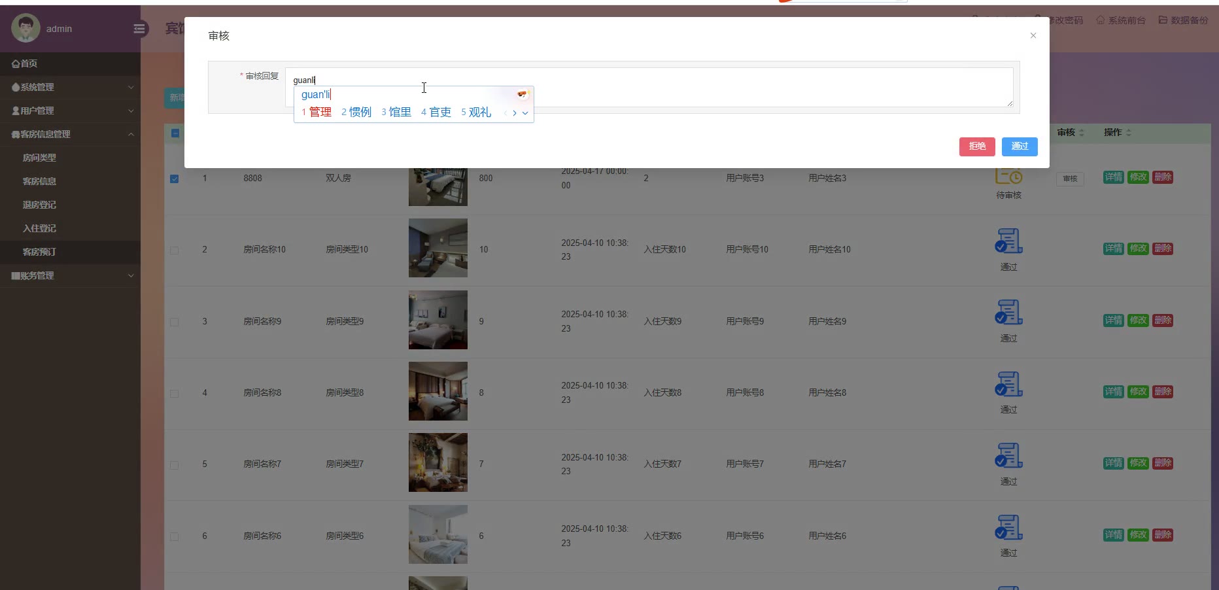Expand the 用户管理 sidebar menu

pyautogui.click(x=70, y=111)
